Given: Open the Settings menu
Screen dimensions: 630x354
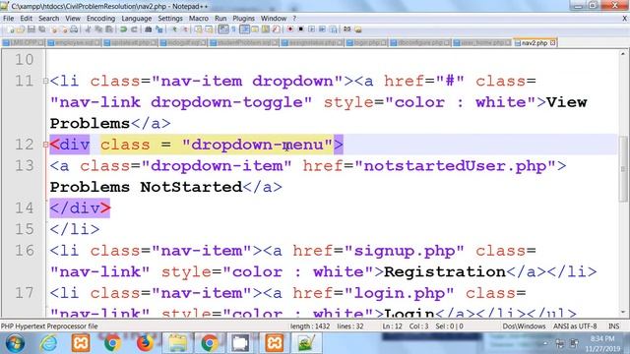Looking at the screenshot, I should [170, 19].
